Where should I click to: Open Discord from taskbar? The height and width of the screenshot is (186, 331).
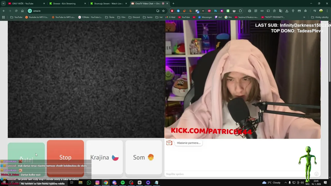[114, 183]
